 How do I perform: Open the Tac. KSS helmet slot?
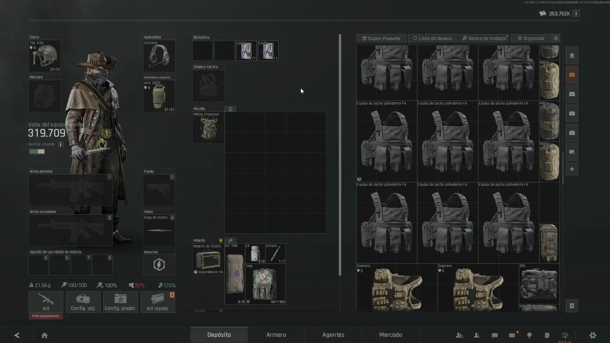click(x=45, y=56)
